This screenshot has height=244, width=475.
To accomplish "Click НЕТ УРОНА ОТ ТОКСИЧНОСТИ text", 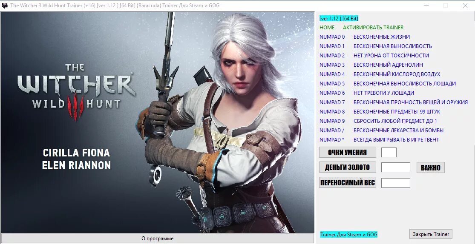I will 391,56.
